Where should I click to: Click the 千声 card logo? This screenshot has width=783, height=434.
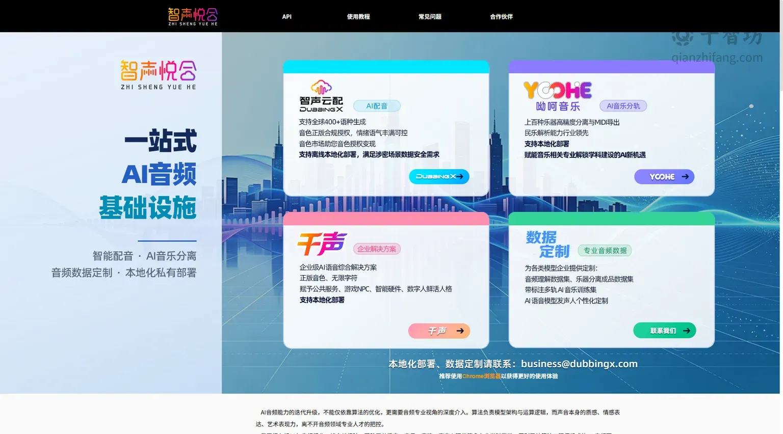pyautogui.click(x=322, y=244)
